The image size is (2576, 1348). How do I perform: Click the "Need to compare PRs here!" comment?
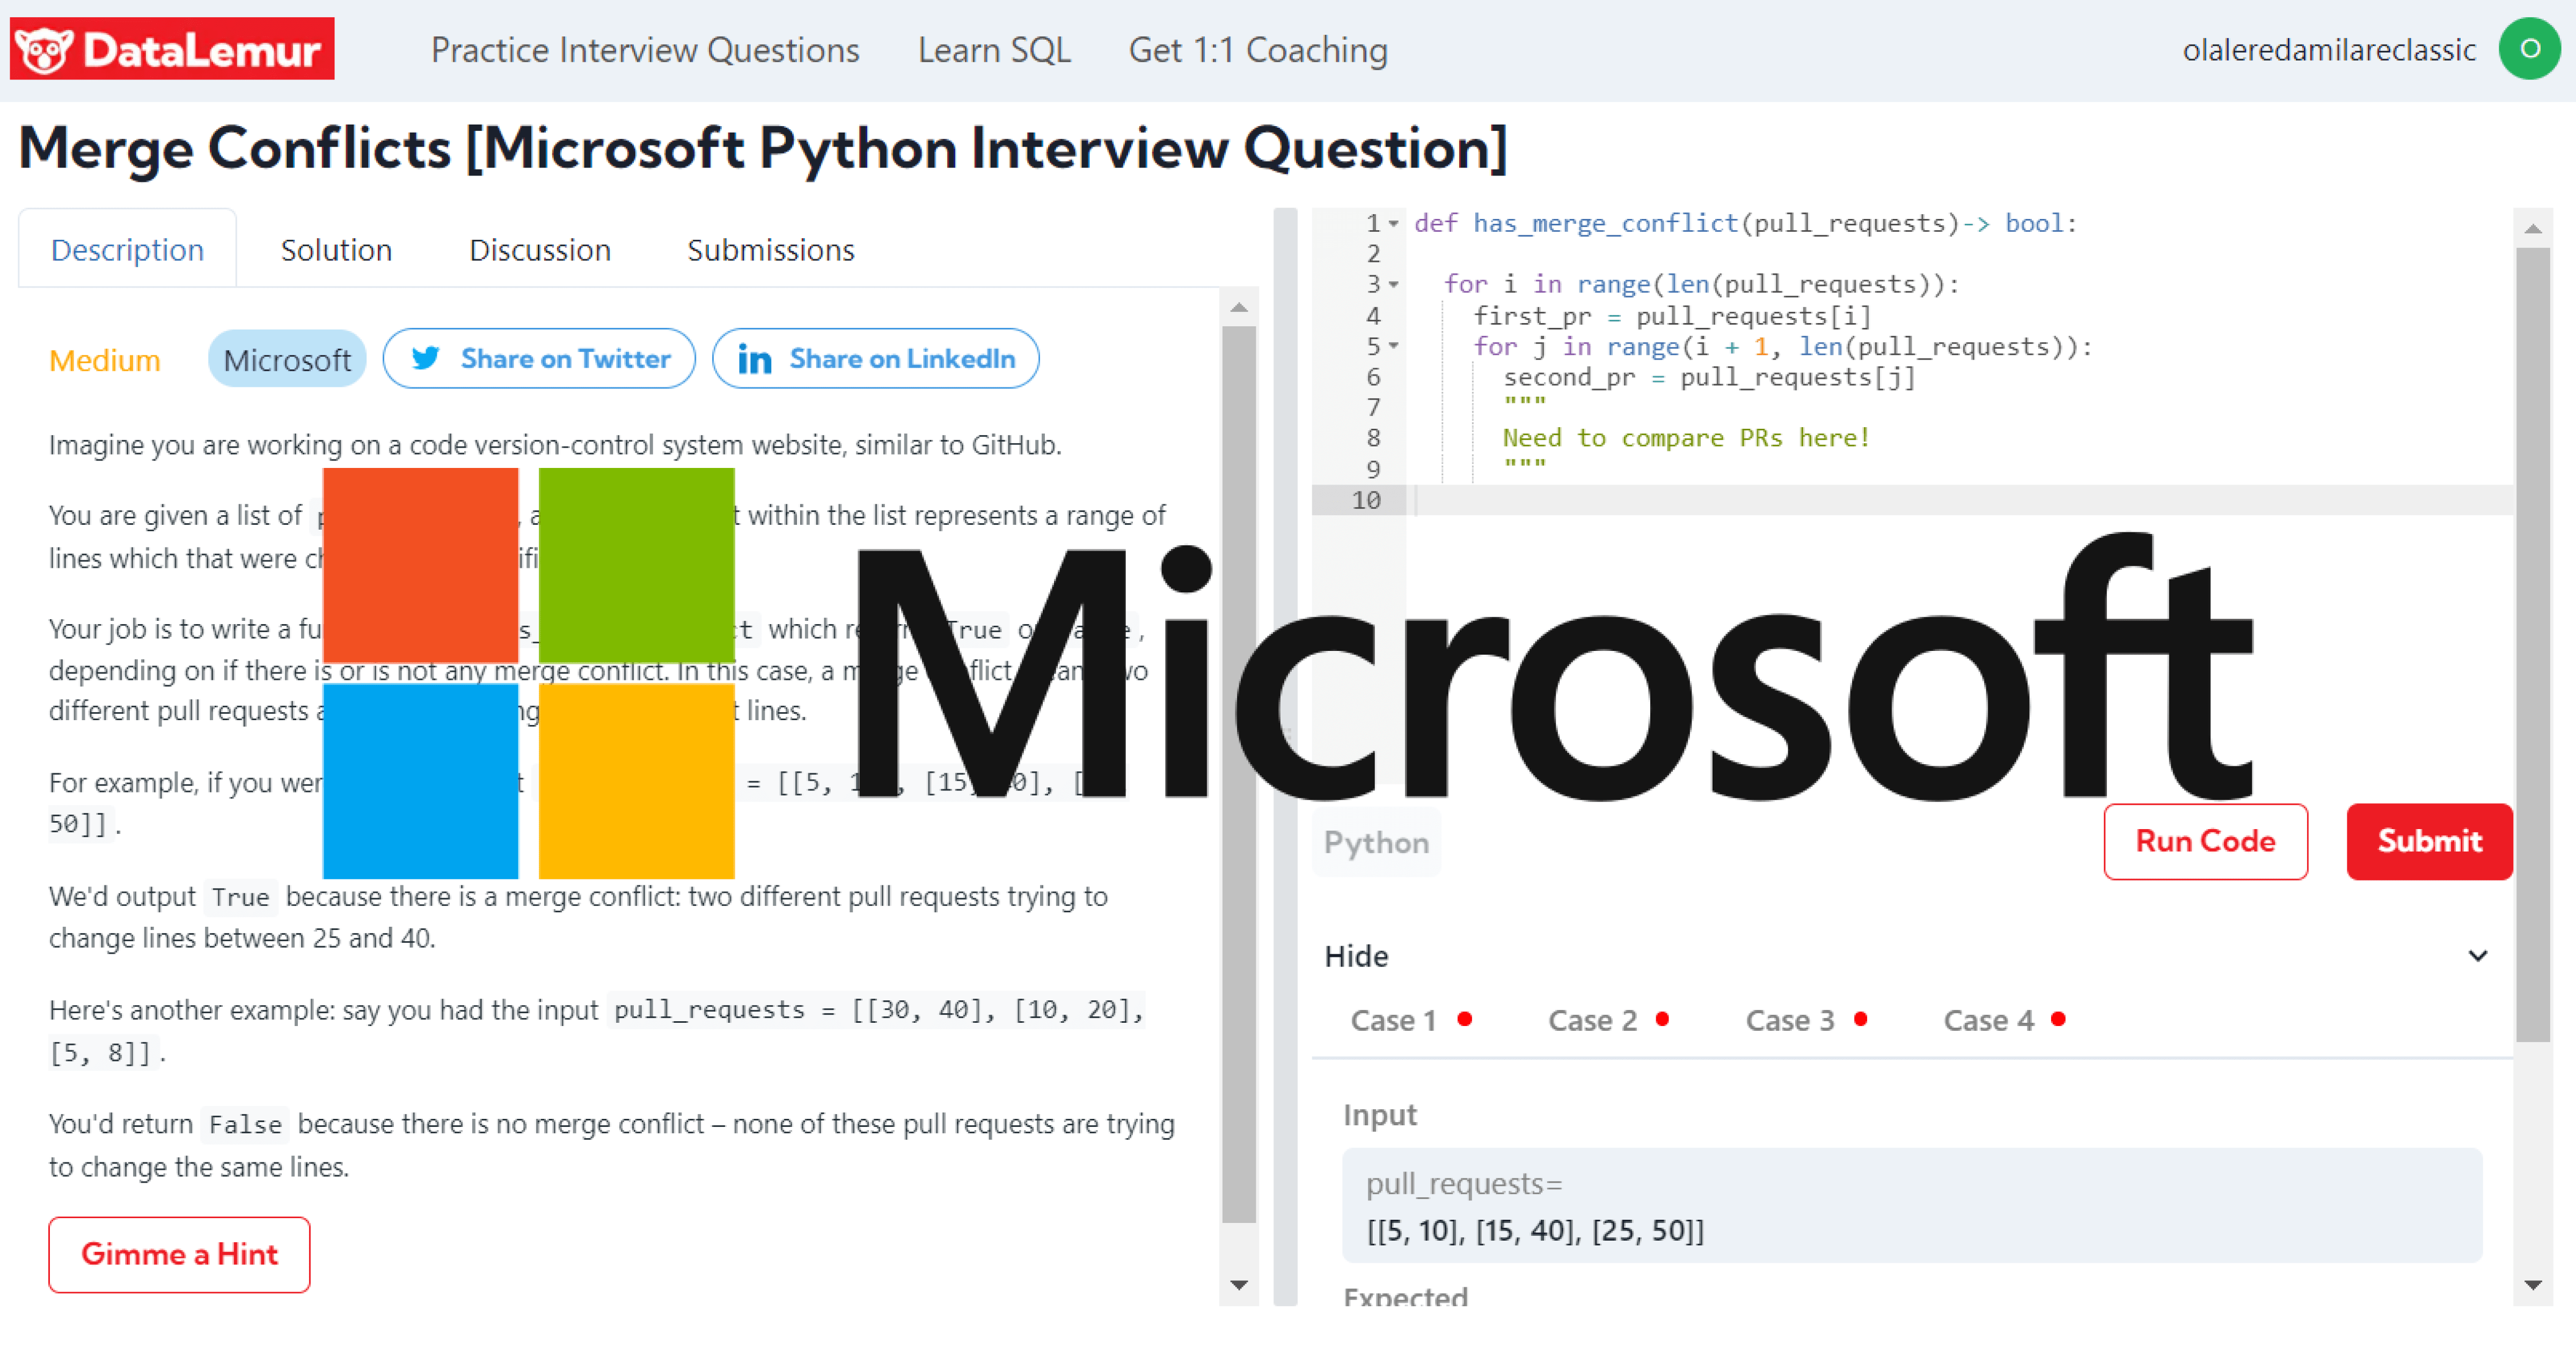click(1686, 438)
